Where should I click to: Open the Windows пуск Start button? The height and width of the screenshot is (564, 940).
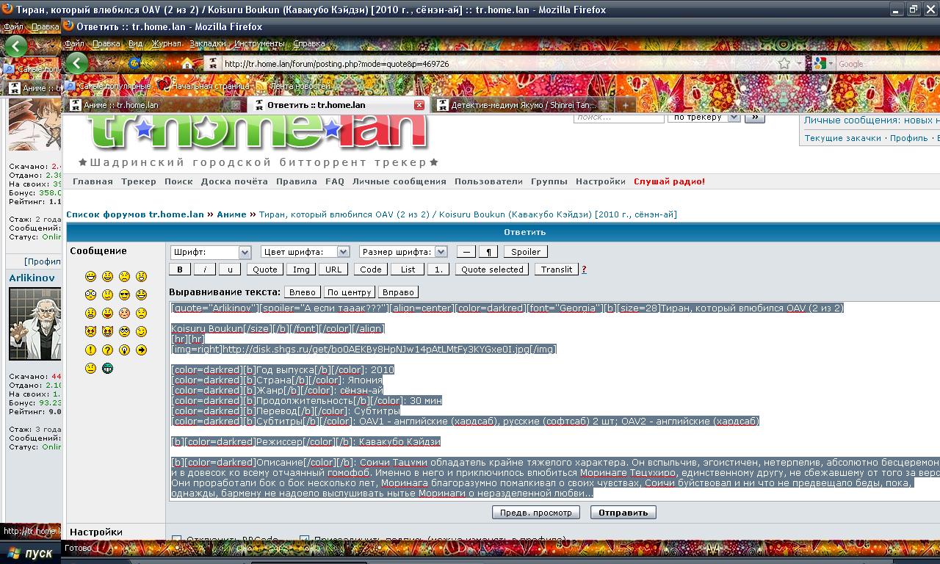[x=29, y=553]
